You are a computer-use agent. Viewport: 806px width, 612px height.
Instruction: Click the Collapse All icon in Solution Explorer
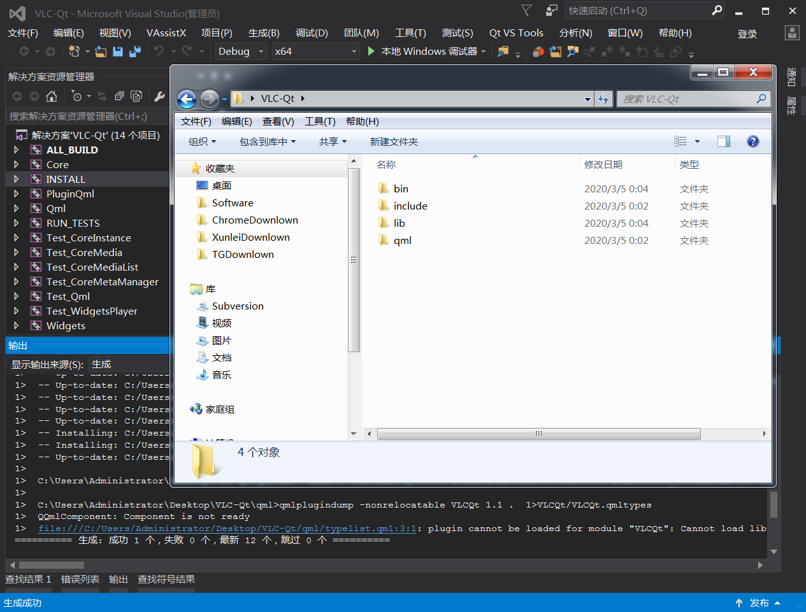[x=119, y=96]
